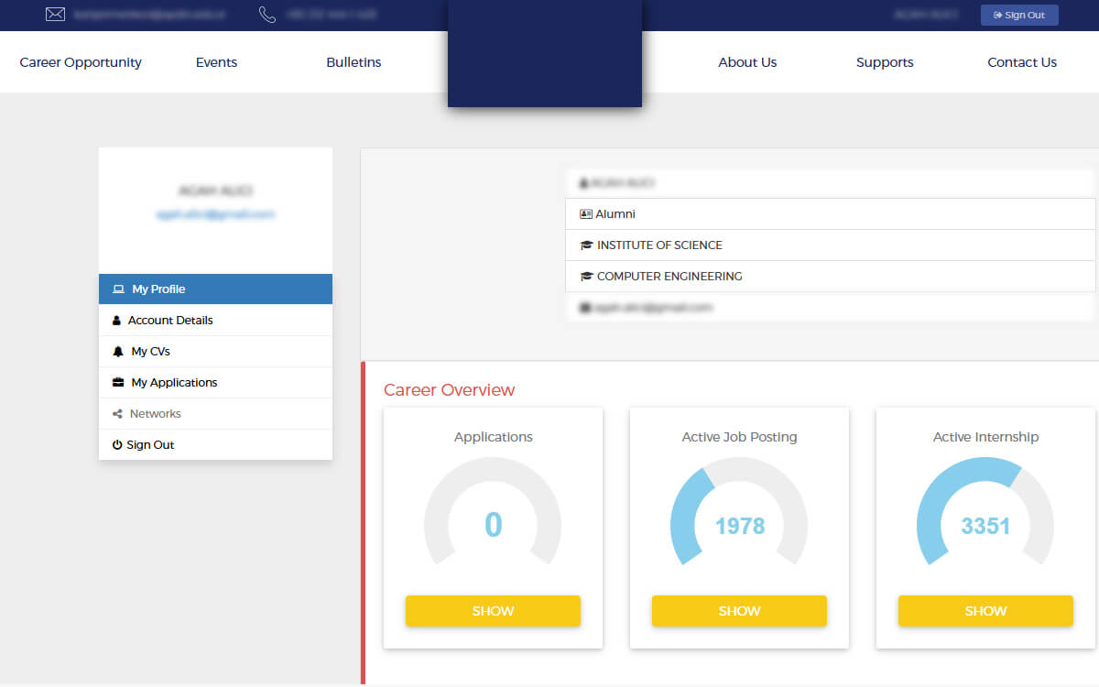Click the phone handset icon in top bar
Viewport: 1099px width, 687px height.
[267, 15]
